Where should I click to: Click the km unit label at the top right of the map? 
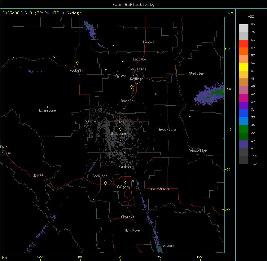pyautogui.click(x=230, y=13)
